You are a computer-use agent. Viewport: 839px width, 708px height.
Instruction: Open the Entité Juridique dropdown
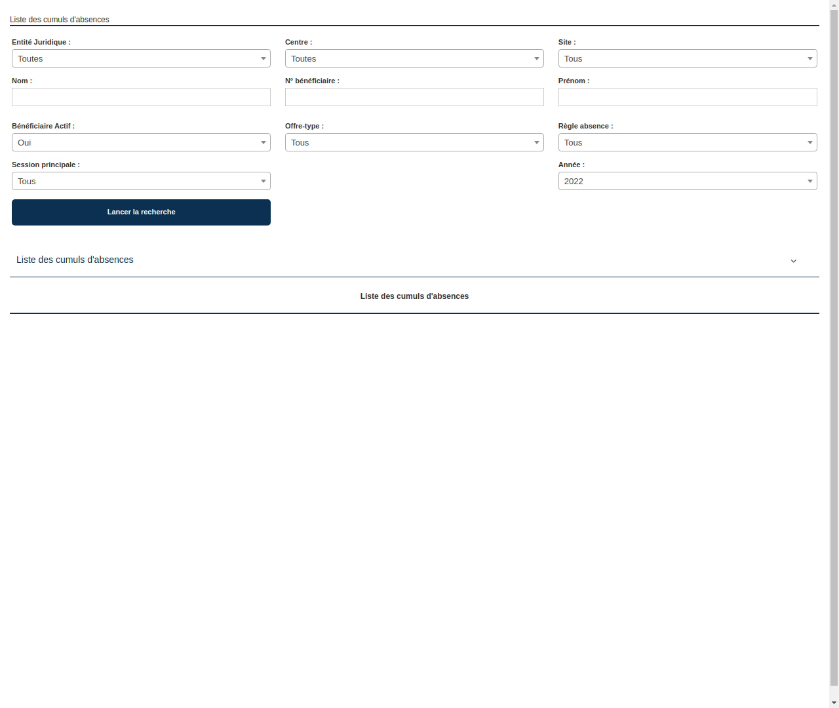[x=141, y=58]
